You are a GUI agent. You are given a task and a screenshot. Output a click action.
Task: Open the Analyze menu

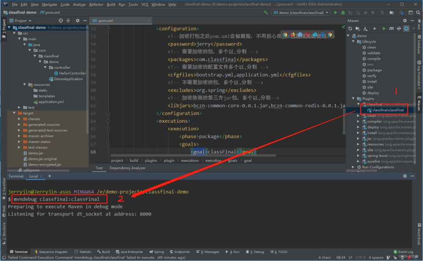coord(80,4)
